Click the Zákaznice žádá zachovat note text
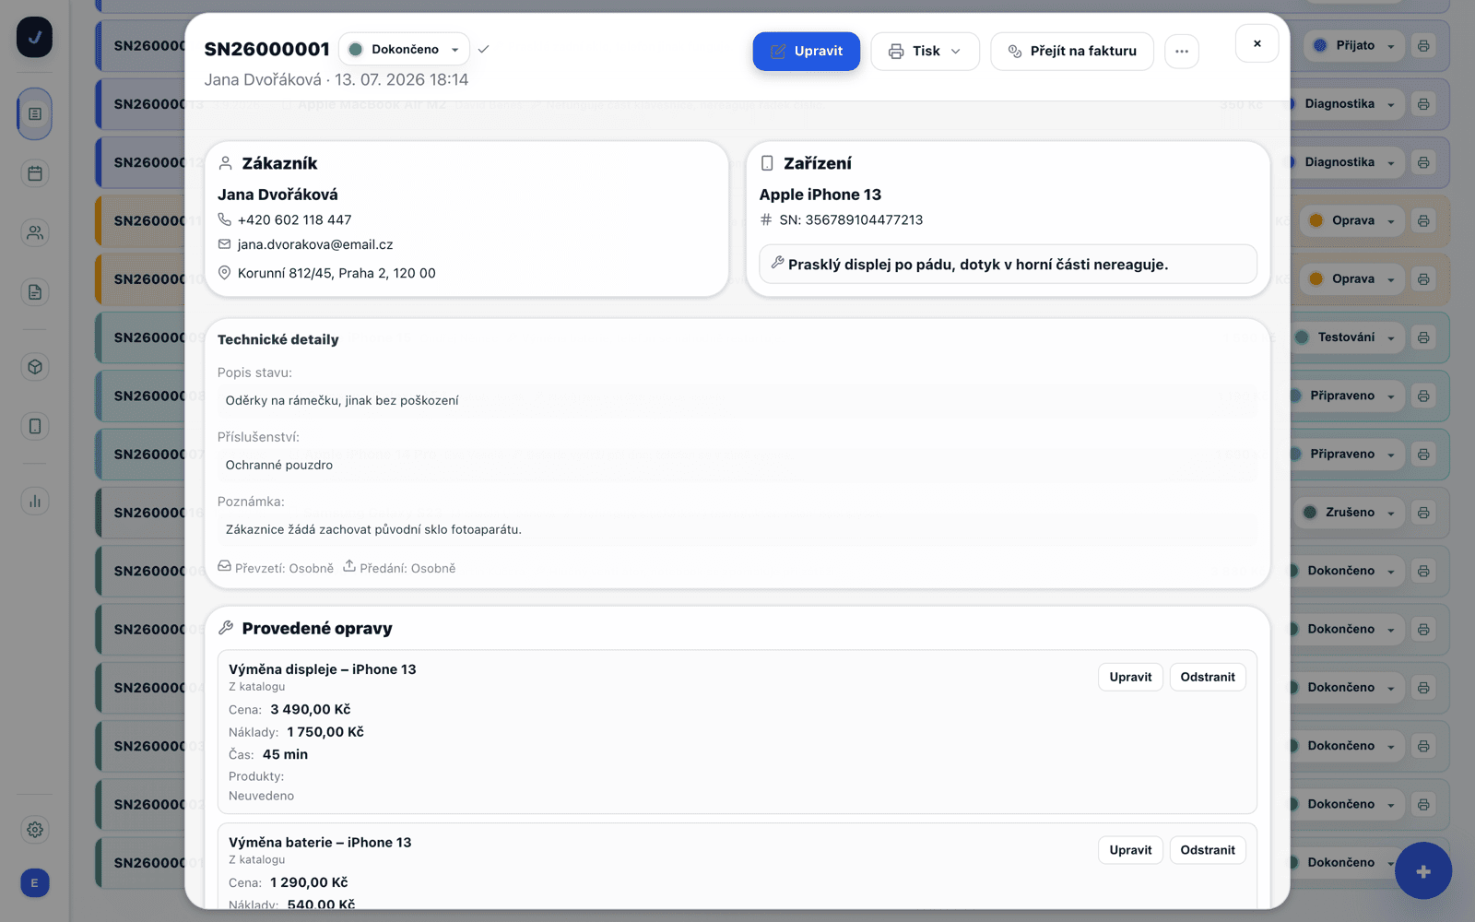 (x=373, y=529)
